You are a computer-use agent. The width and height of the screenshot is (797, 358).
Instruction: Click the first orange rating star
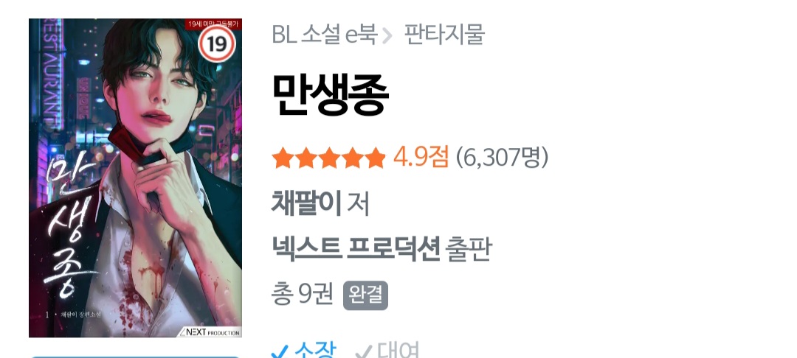pyautogui.click(x=283, y=158)
